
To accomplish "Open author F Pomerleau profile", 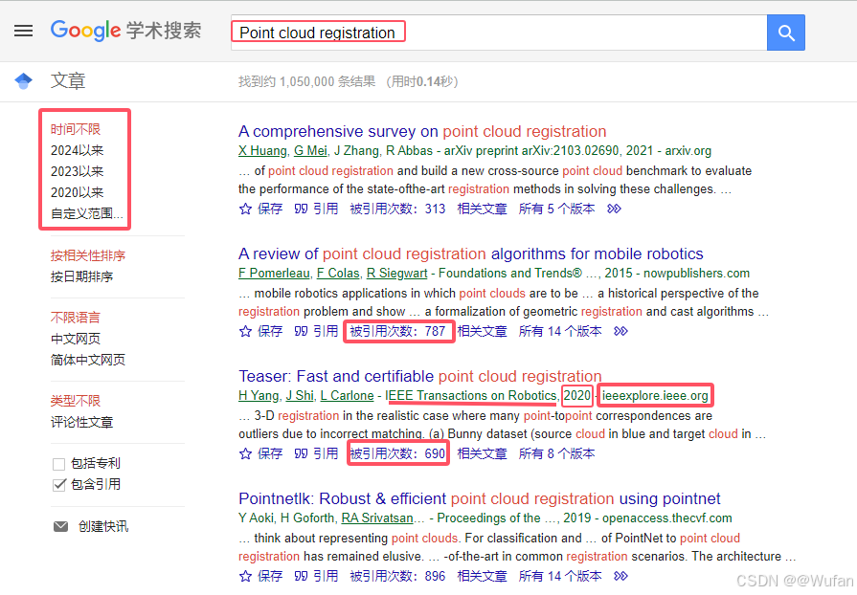I will tap(275, 273).
